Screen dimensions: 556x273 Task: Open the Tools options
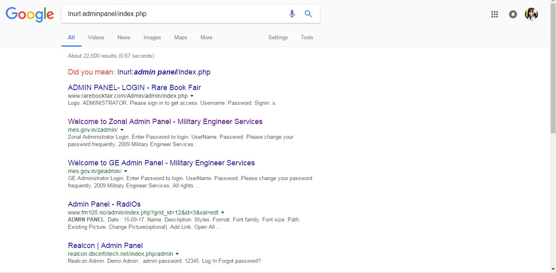tap(307, 37)
